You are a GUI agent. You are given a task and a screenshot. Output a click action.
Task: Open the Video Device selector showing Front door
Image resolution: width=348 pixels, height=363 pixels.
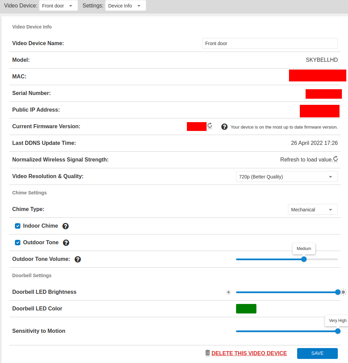point(58,5)
